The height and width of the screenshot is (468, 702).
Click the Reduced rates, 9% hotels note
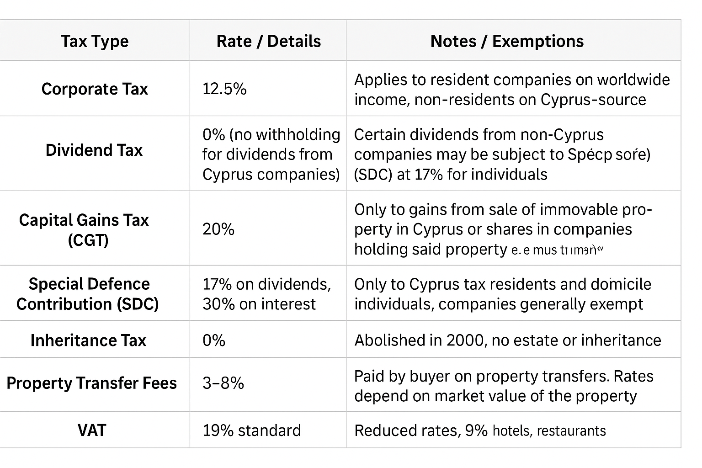(x=480, y=431)
